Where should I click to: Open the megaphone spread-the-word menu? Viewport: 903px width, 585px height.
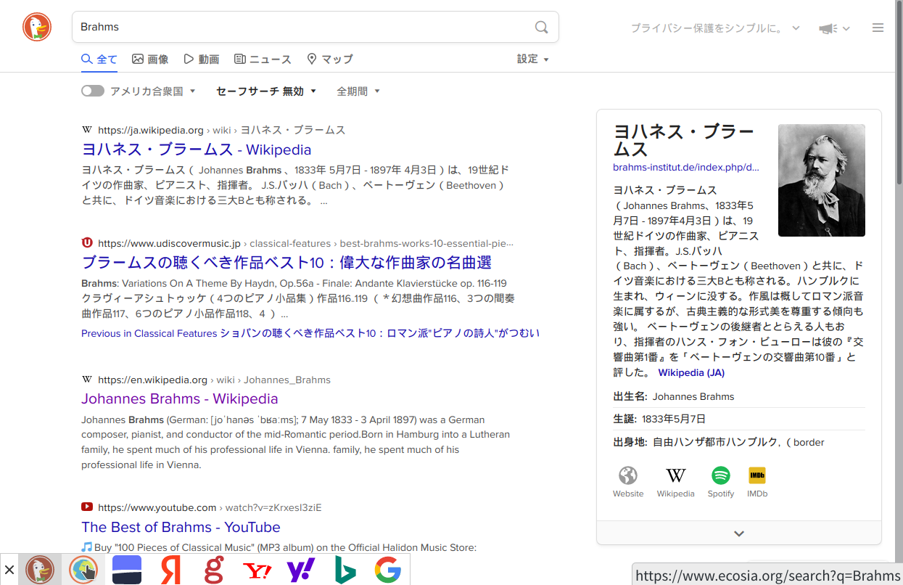coord(833,28)
